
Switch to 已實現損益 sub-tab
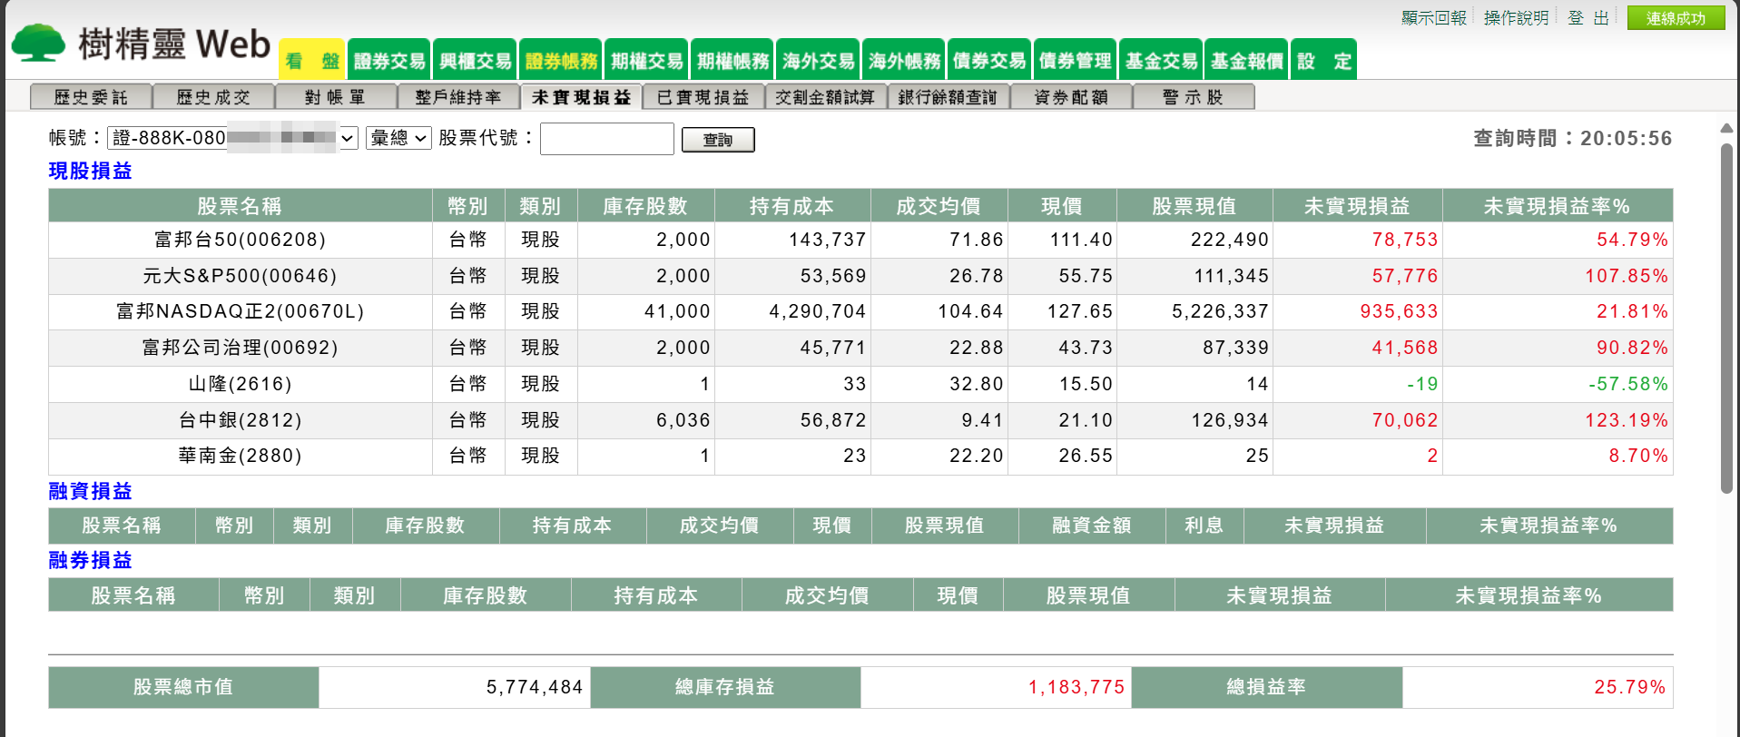703,97
